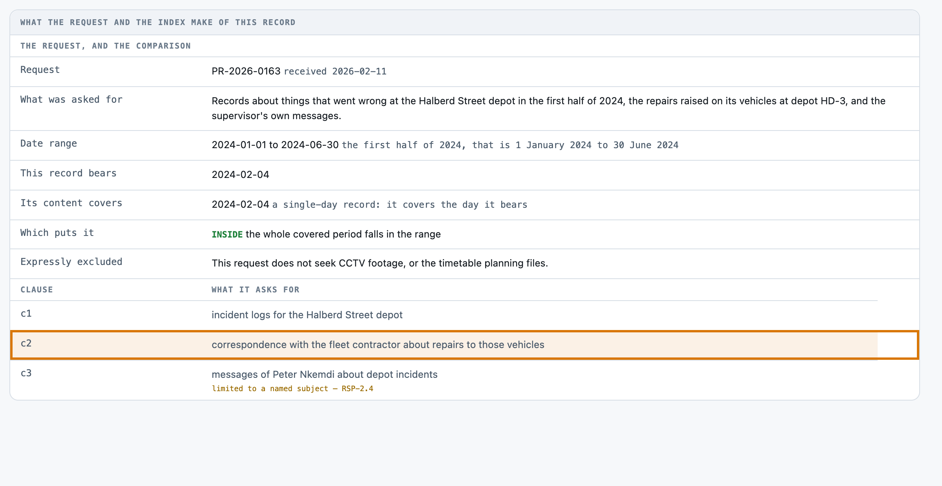Click the 'Request' row label
This screenshot has height=486, width=942.
(40, 70)
